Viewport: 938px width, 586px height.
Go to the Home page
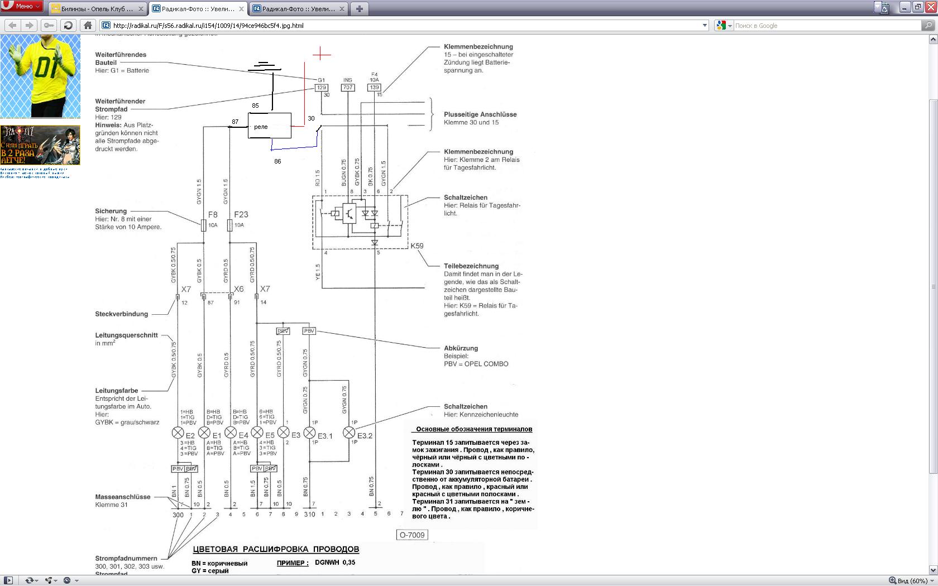tap(88, 25)
